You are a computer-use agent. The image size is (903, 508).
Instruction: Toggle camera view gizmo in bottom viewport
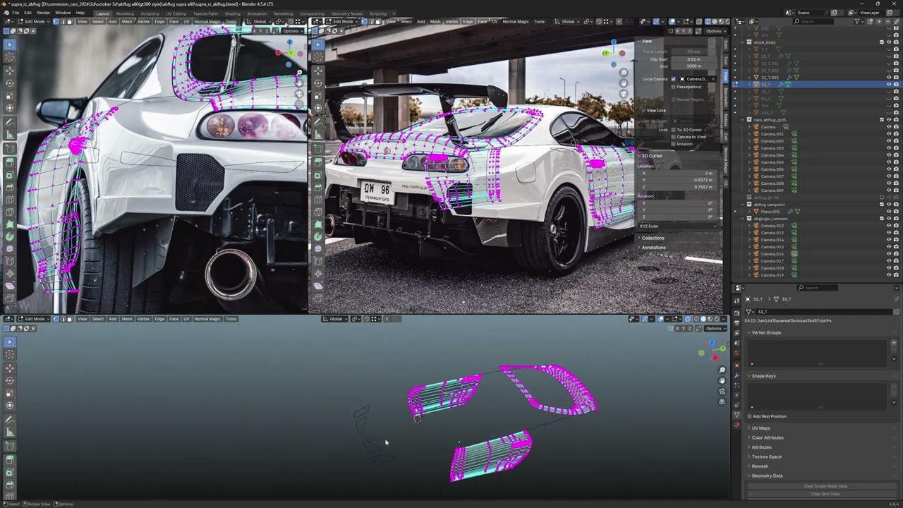(722, 392)
